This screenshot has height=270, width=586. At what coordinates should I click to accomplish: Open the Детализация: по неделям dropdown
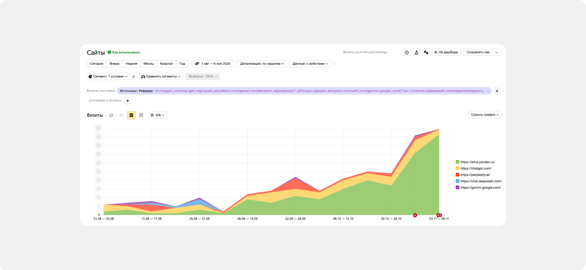[x=262, y=64]
